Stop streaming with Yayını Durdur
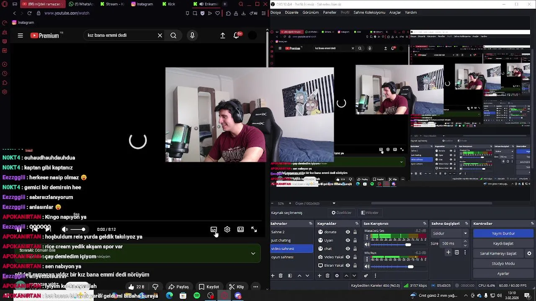The width and height of the screenshot is (536, 301). (x=503, y=233)
